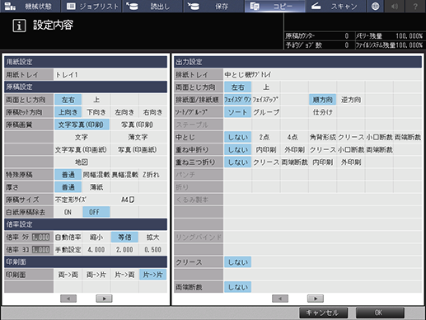Set 白紙原稿除去 to OFF
426x320 pixels.
[96, 212]
